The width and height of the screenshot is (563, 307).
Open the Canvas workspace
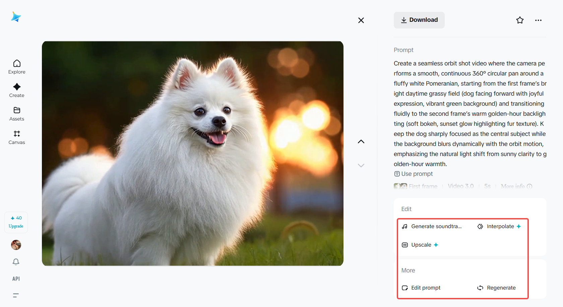pos(17,137)
